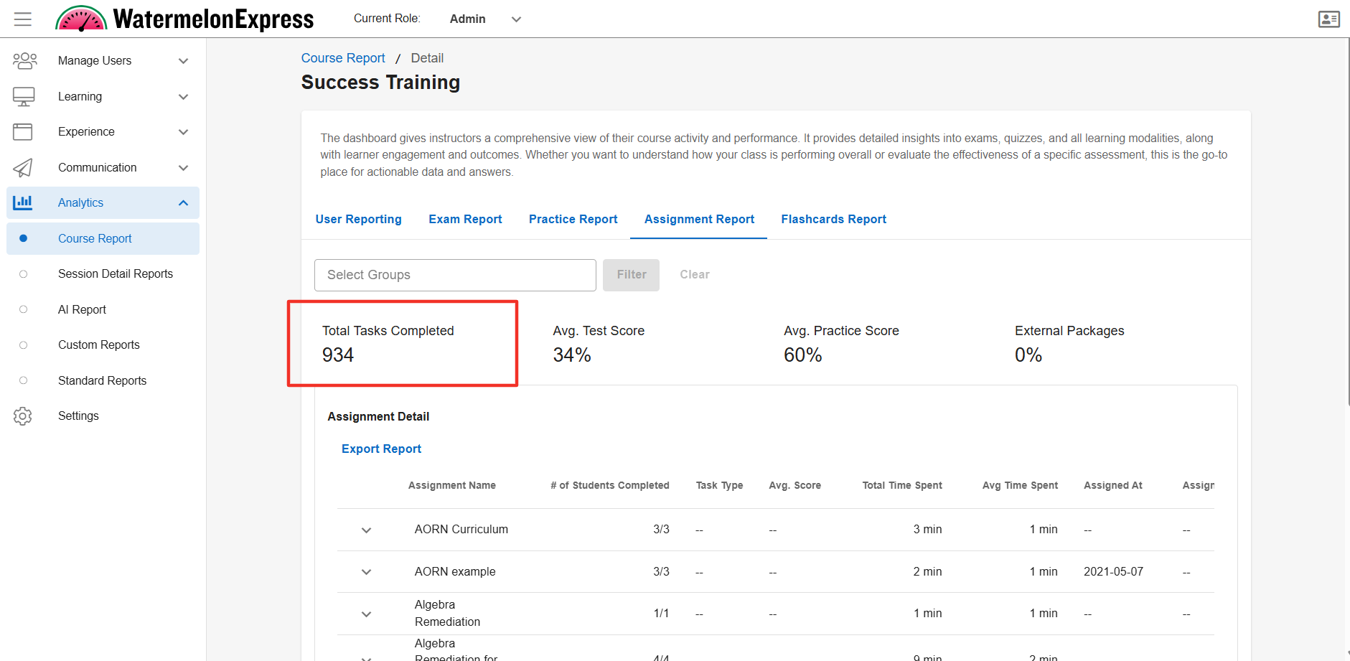1350x661 pixels.
Task: Click the Select Groups input field
Action: 455,275
